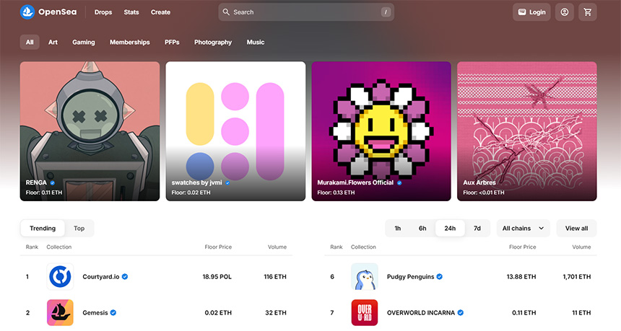Select the Gaming category tab
621x331 pixels.
pos(84,42)
